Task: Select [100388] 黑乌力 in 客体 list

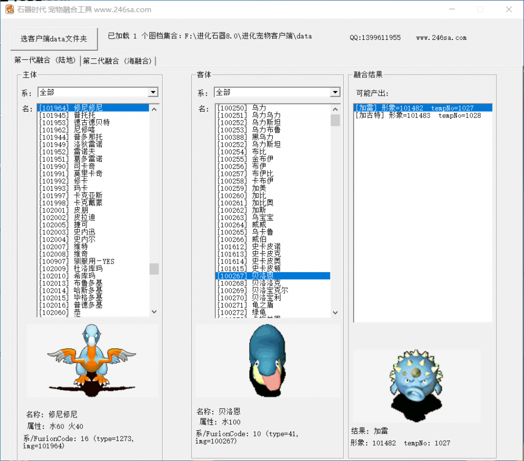Action: (273, 137)
